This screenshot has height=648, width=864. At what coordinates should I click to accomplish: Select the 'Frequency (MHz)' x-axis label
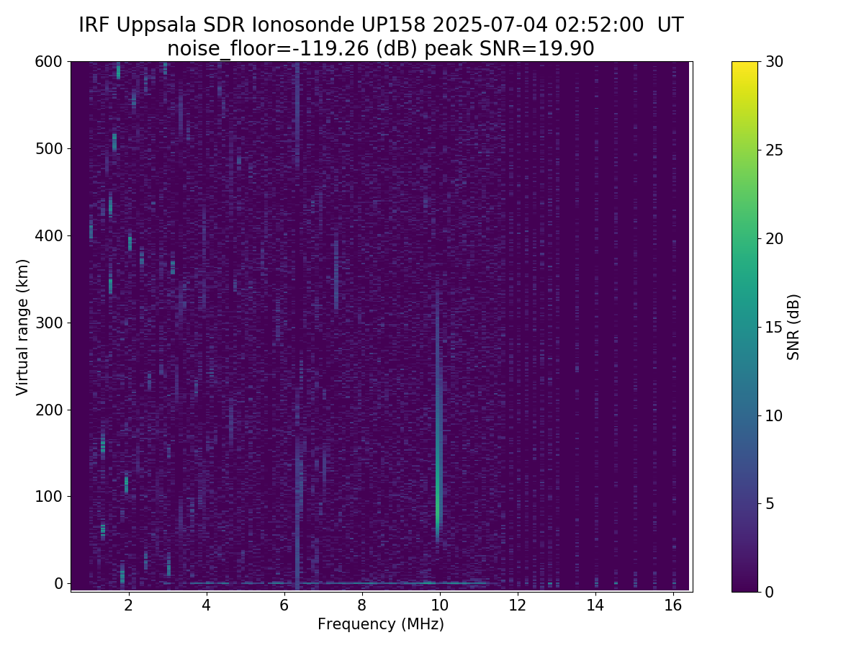pos(381,624)
